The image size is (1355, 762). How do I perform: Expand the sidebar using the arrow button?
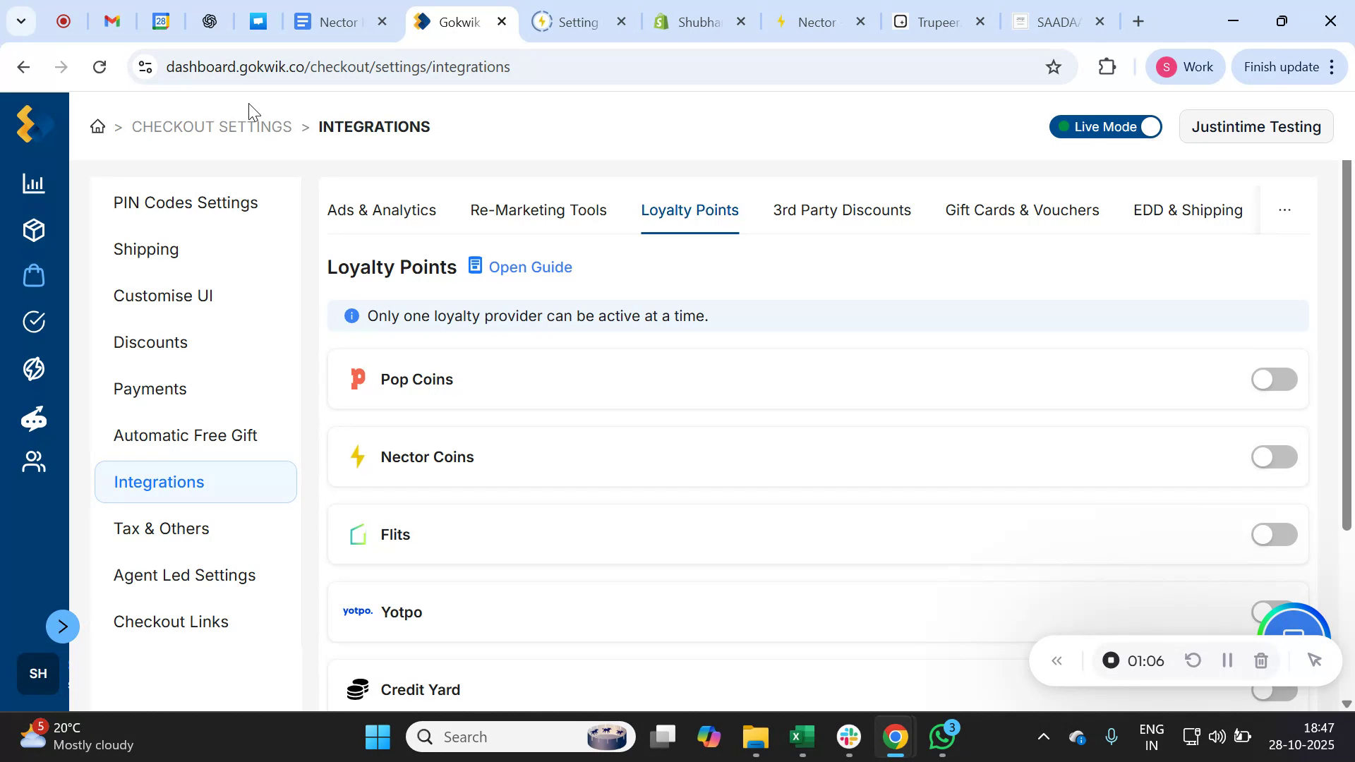[x=63, y=626]
